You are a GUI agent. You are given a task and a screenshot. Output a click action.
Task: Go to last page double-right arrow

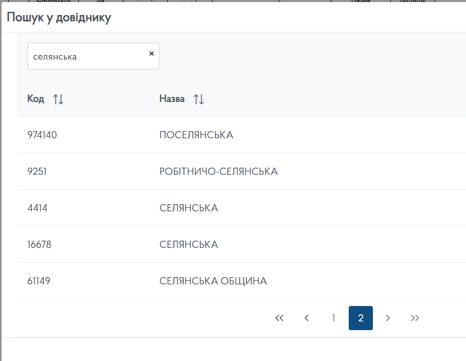coord(415,318)
